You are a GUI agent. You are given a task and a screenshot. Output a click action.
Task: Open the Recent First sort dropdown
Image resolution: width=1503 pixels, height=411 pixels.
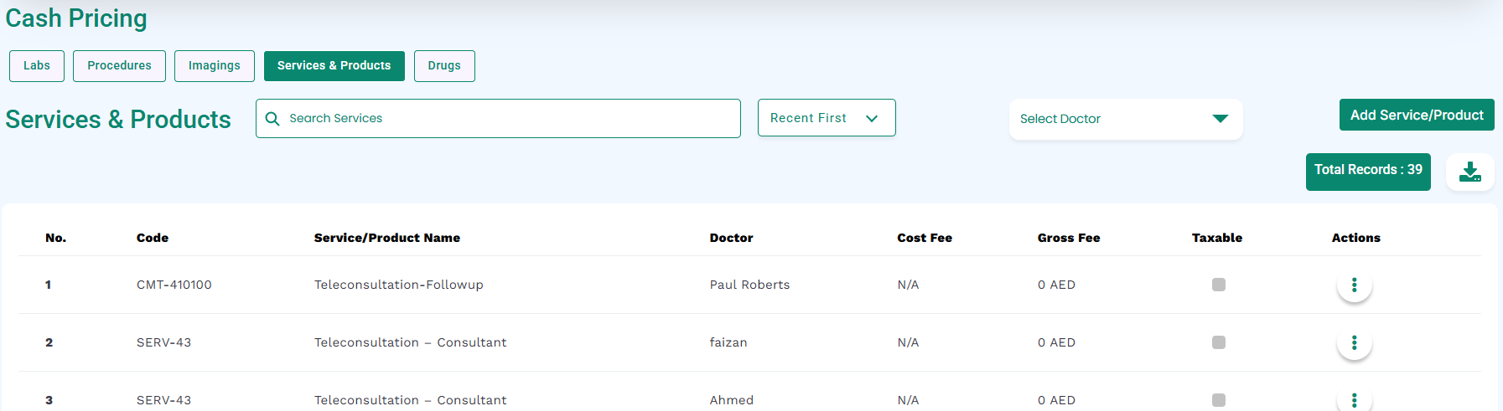coord(827,118)
